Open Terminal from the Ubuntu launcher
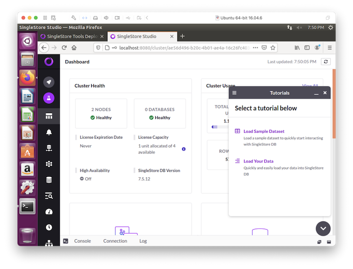Viewport: 353px width, 269px height. [27, 206]
